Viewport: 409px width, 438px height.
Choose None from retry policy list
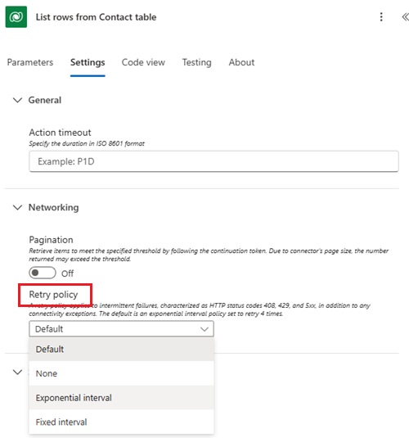(121, 373)
